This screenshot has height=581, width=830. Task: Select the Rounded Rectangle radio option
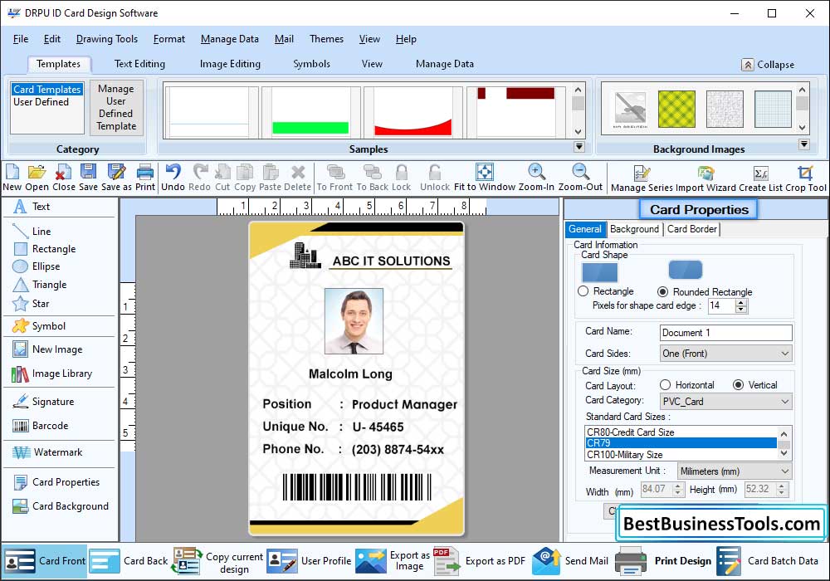pyautogui.click(x=662, y=291)
